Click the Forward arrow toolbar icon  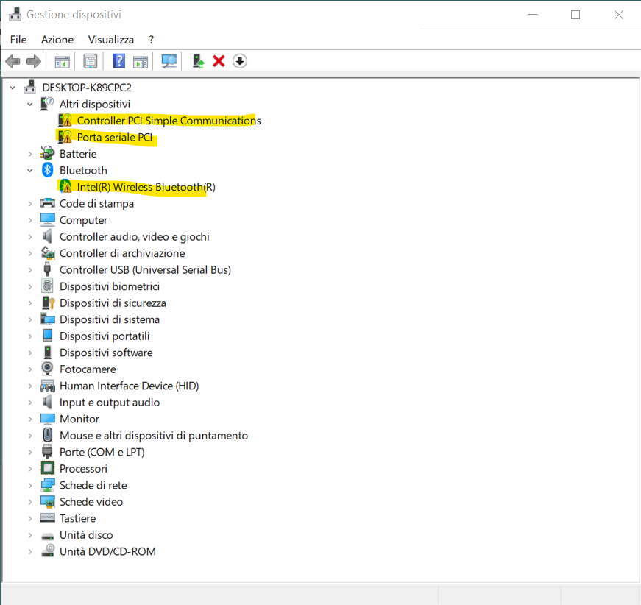coord(34,61)
